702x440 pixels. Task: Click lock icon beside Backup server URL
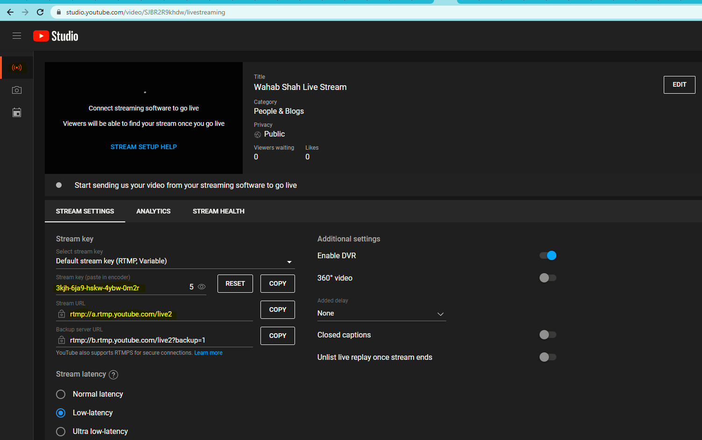(x=61, y=340)
